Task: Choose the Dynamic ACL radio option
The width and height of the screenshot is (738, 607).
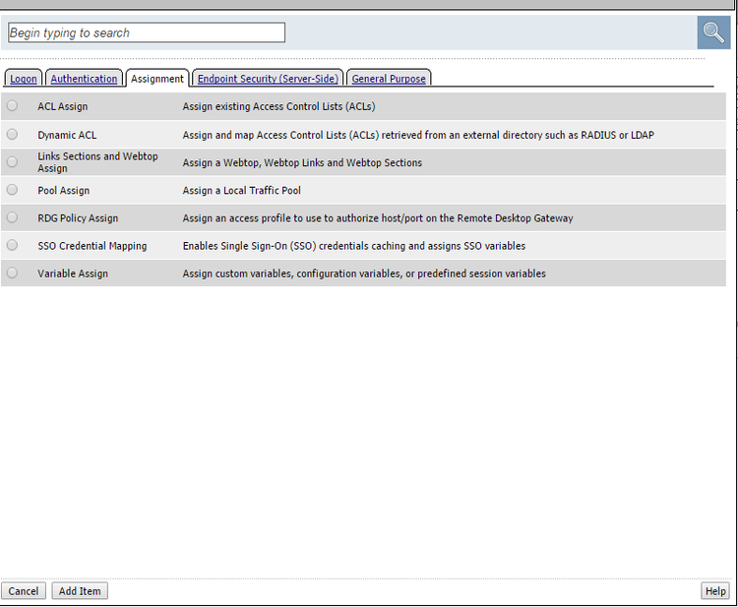Action: tap(13, 134)
